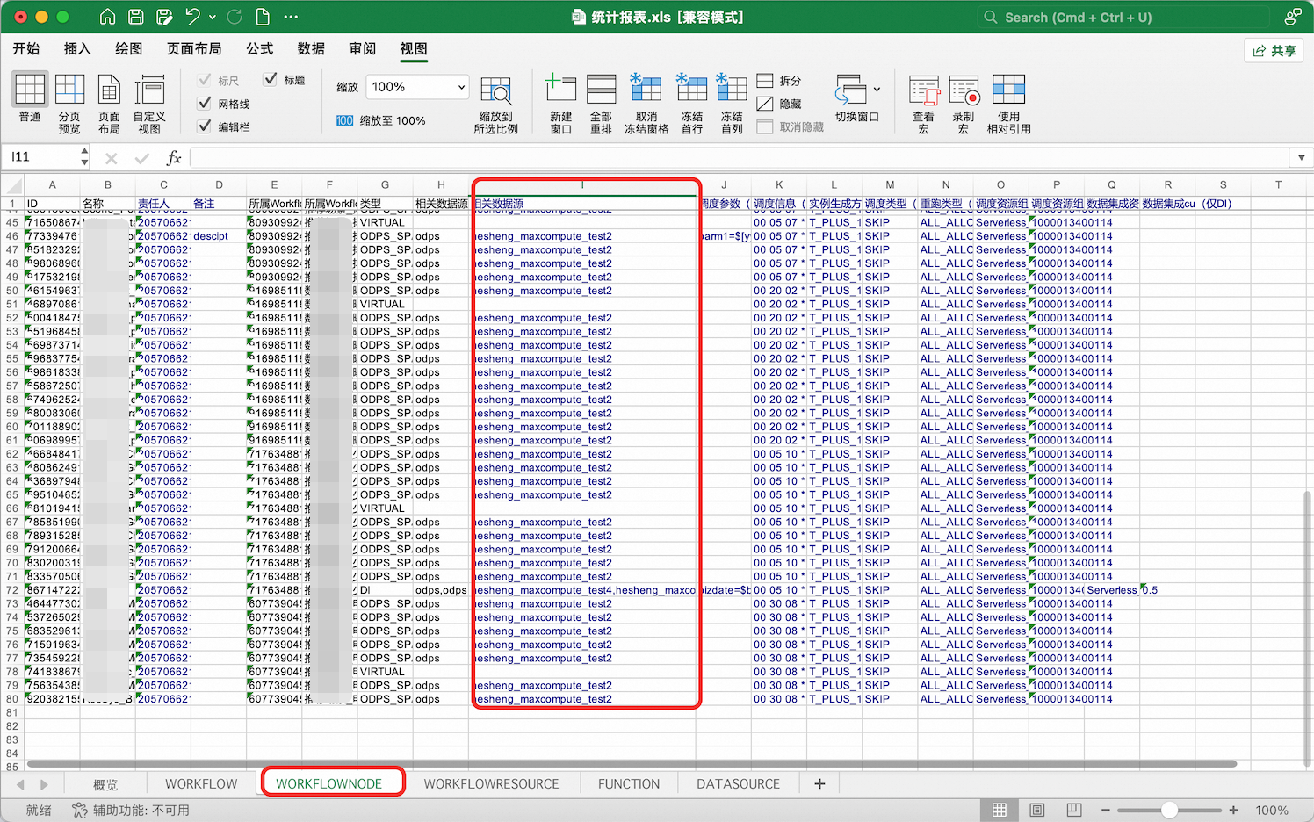This screenshot has width=1314, height=822.
Task: Click the Search field in title bar
Action: coord(1124,17)
